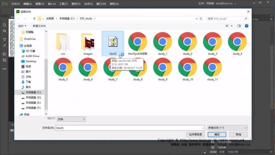Viewport: 275px width, 155px height.
Task: Go up one folder level
Action: pyautogui.click(x=34, y=19)
